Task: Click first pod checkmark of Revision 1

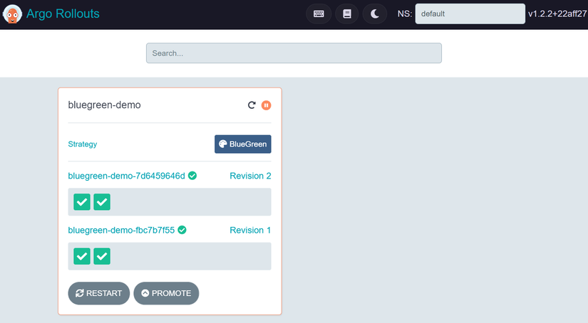Action: [x=82, y=256]
